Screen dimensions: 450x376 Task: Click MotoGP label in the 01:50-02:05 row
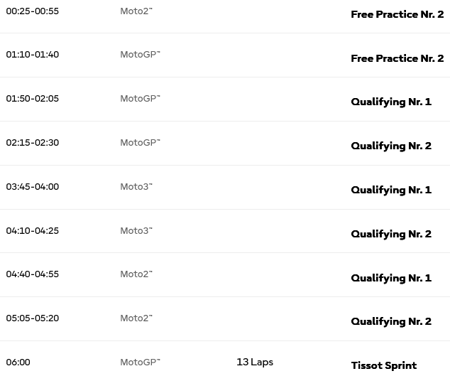[140, 99]
